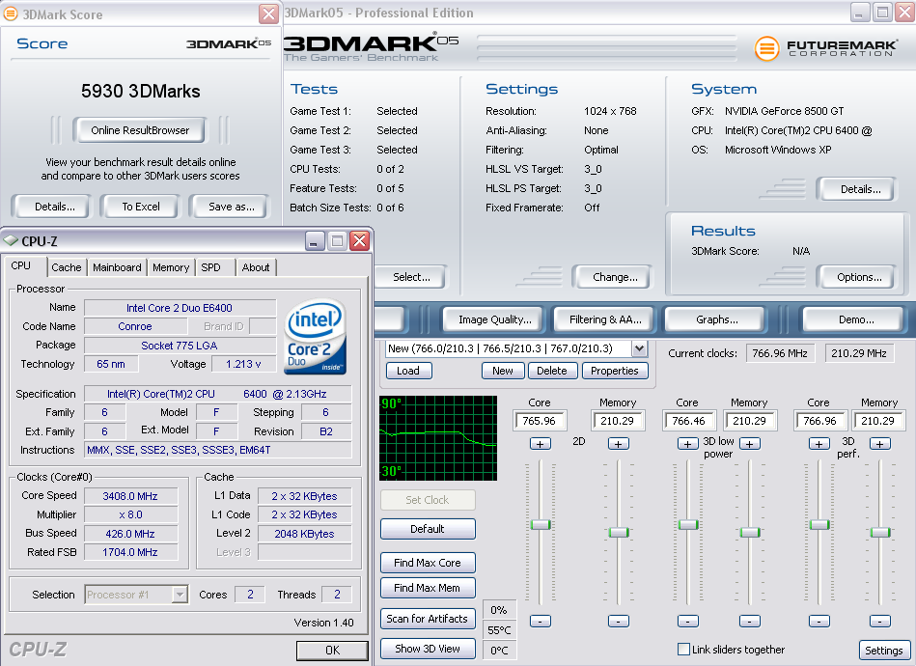This screenshot has height=666, width=916.
Task: Click the 3D perf Memory value field
Action: click(878, 421)
